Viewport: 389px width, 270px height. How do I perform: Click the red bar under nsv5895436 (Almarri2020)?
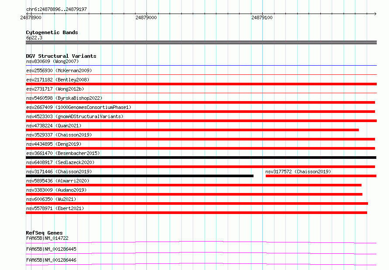[x=194, y=185]
